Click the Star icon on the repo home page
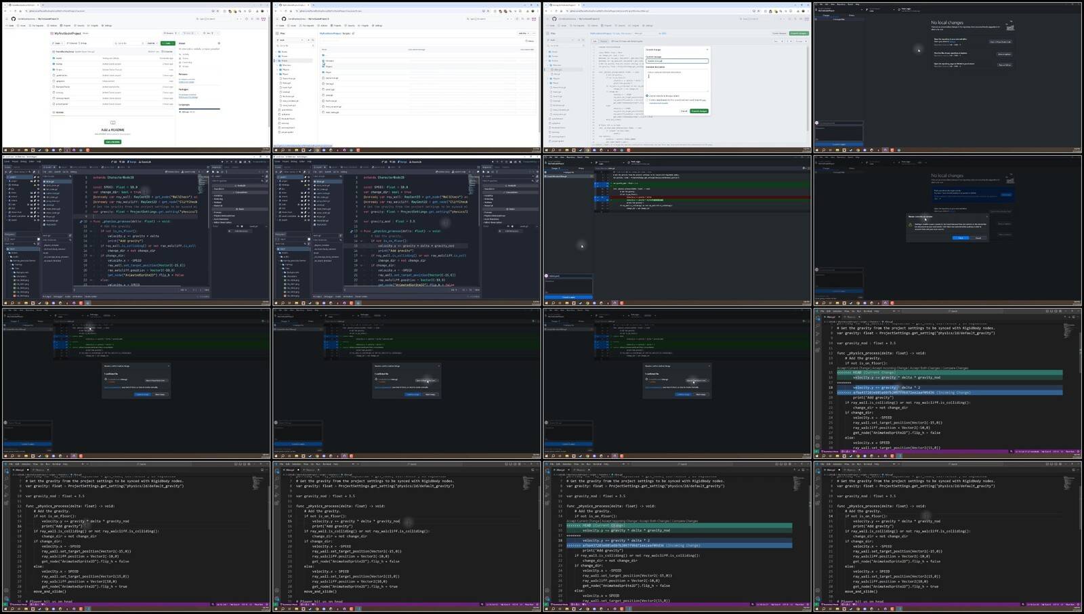Image resolution: width=1084 pixels, height=614 pixels. (205, 33)
